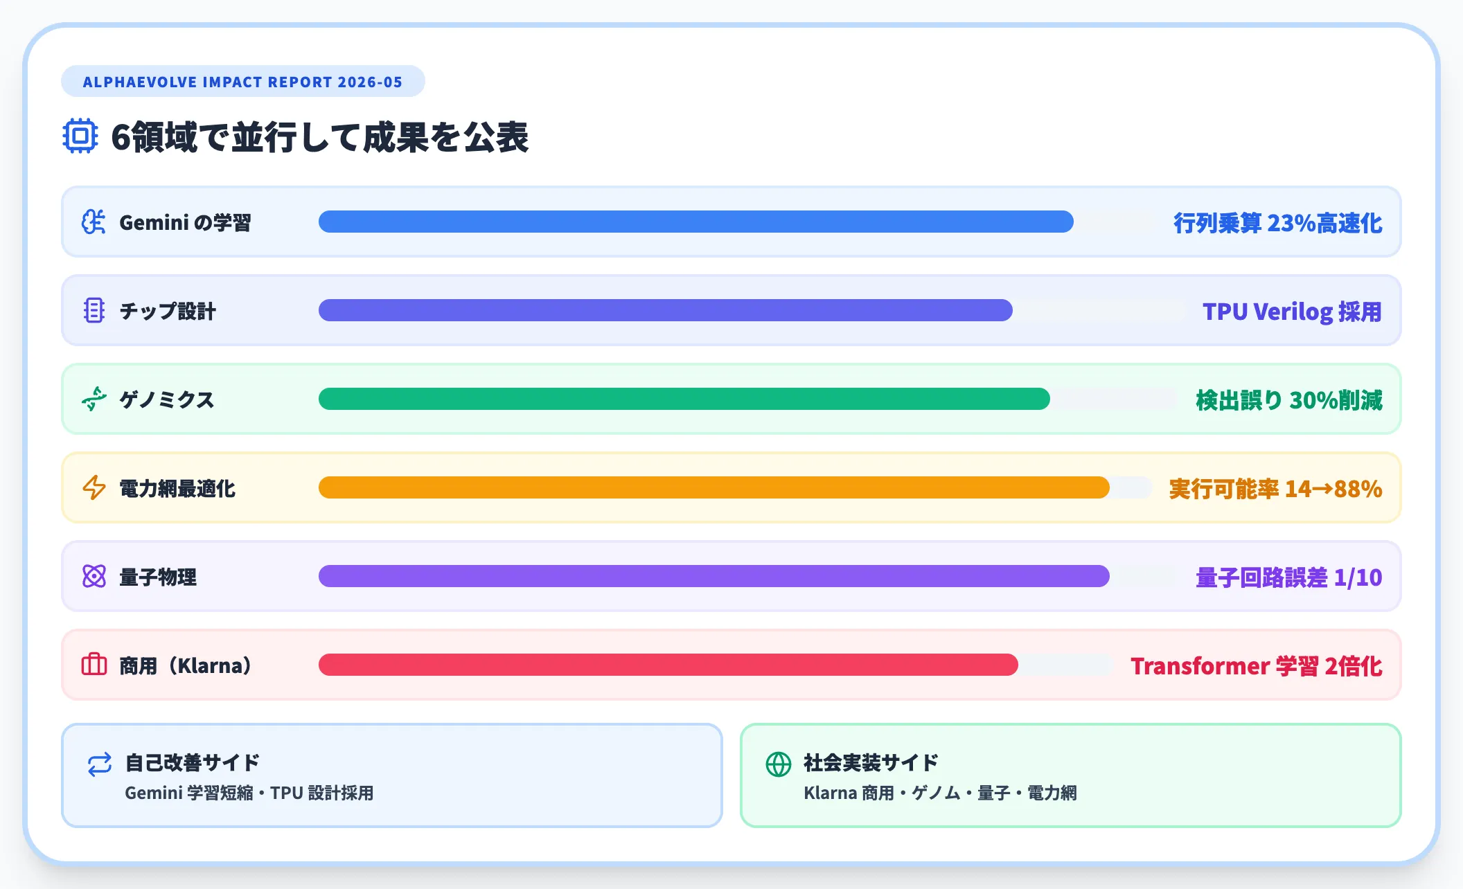Click the value 実行可能率 14→88%
Screen dimensions: 1463x889
click(1276, 489)
